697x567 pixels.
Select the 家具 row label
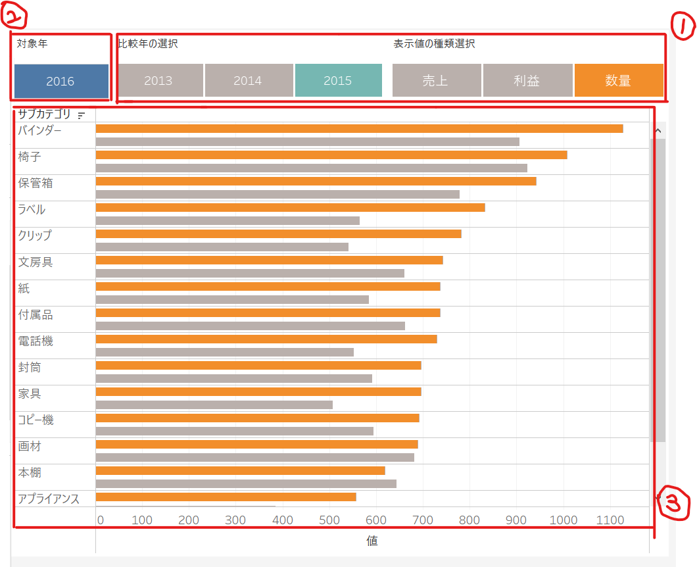(30, 393)
